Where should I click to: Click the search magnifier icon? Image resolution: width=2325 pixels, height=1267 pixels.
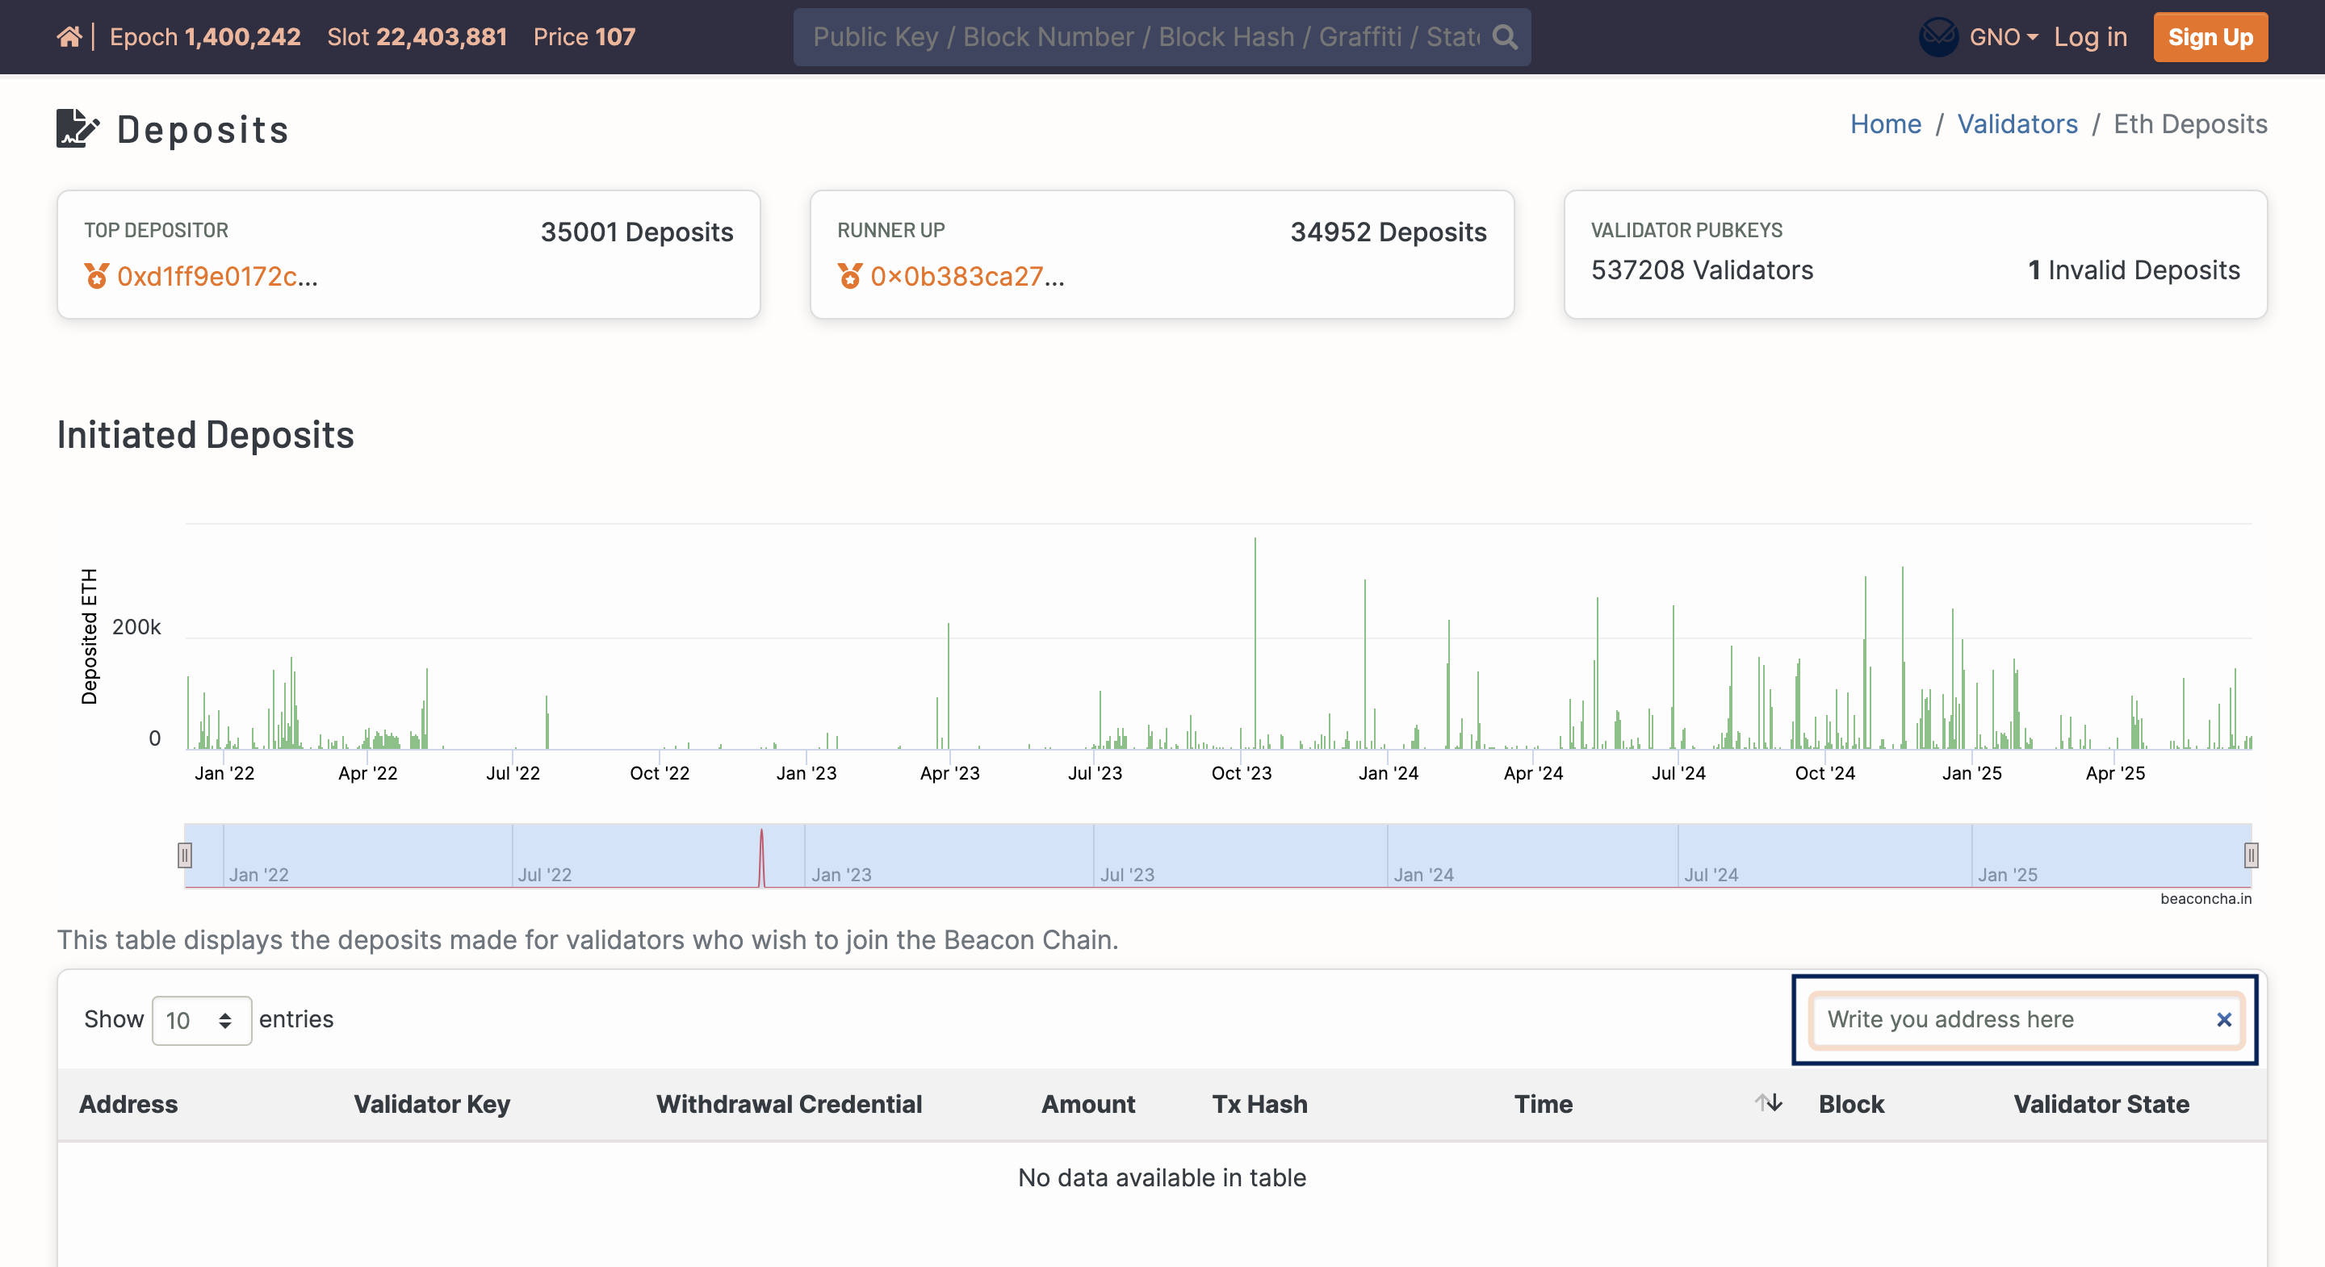click(x=1504, y=37)
